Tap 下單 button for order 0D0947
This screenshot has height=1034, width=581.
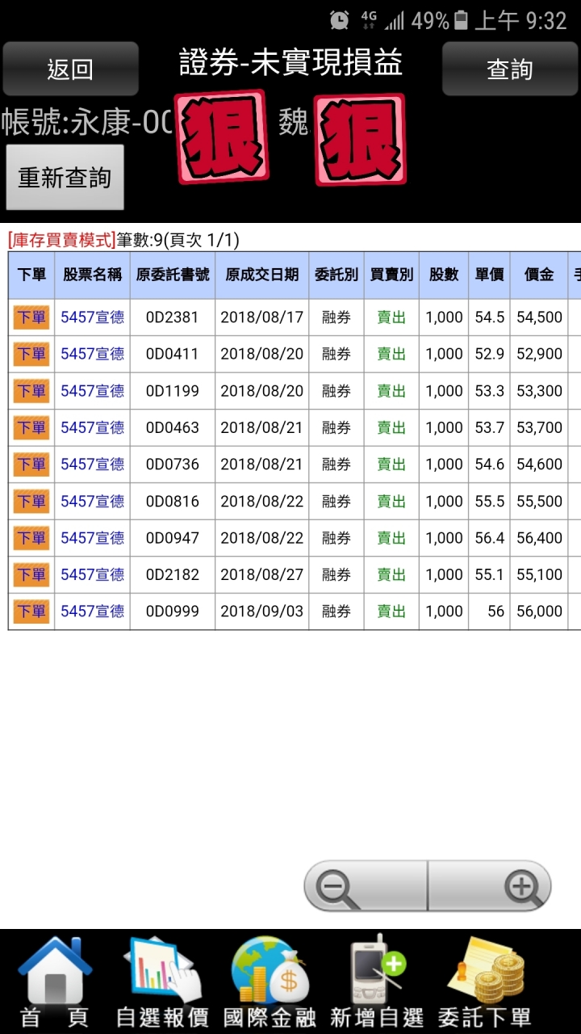[31, 538]
